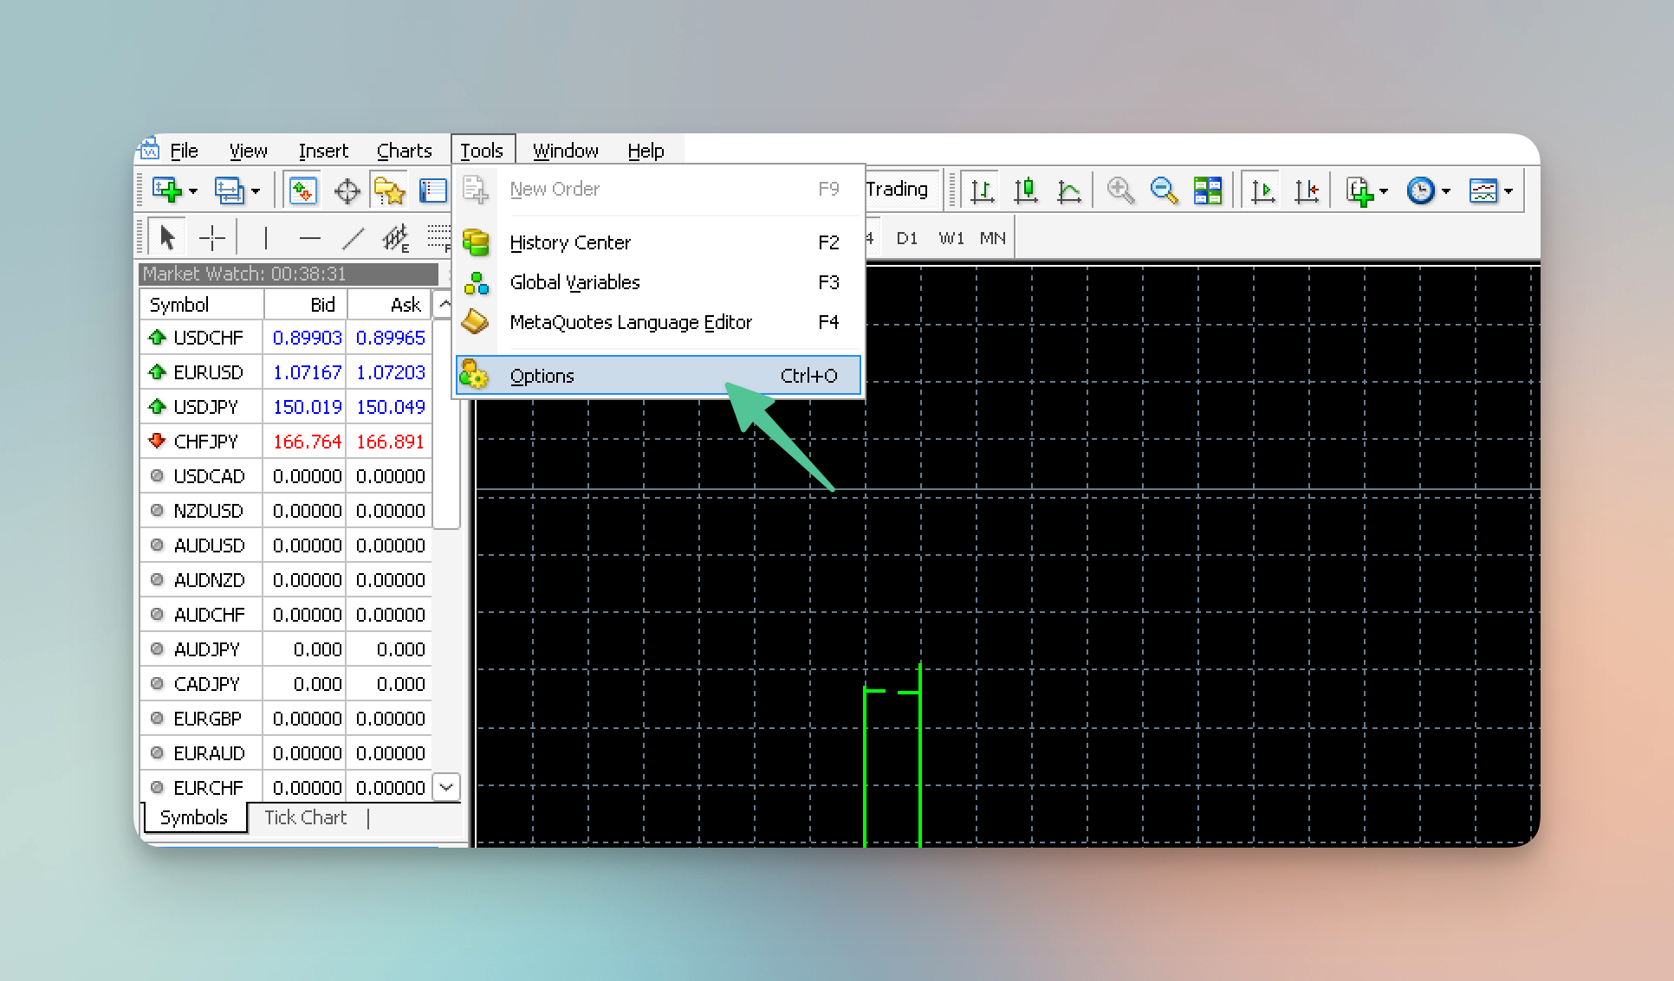Toggle the Auto Scroll chart button
This screenshot has height=981, width=1674.
point(1262,190)
